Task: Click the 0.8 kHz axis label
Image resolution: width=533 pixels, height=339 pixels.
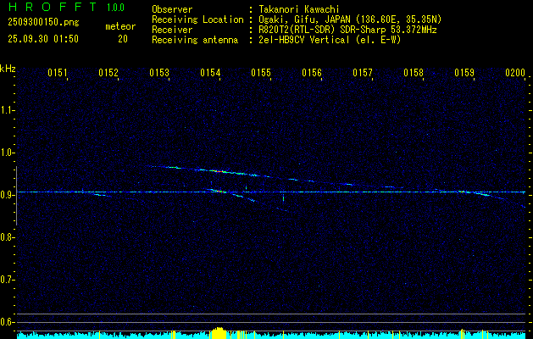Action: tap(7, 237)
